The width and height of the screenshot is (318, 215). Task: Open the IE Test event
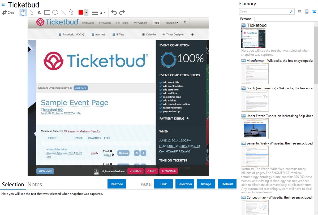[118, 34]
